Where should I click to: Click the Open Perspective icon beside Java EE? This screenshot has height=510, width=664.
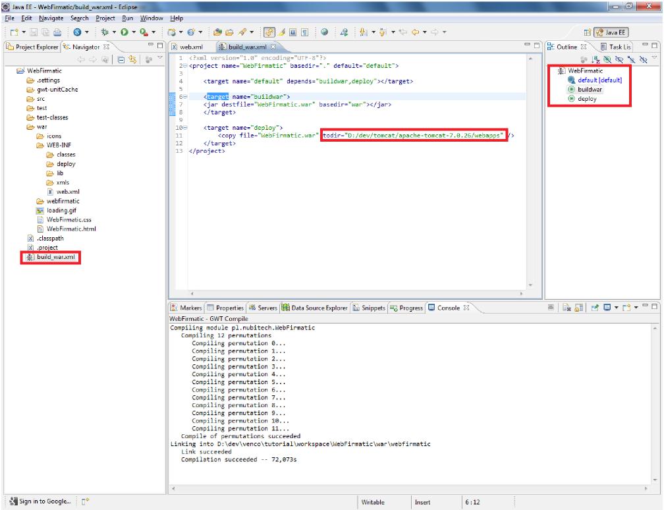pos(587,32)
